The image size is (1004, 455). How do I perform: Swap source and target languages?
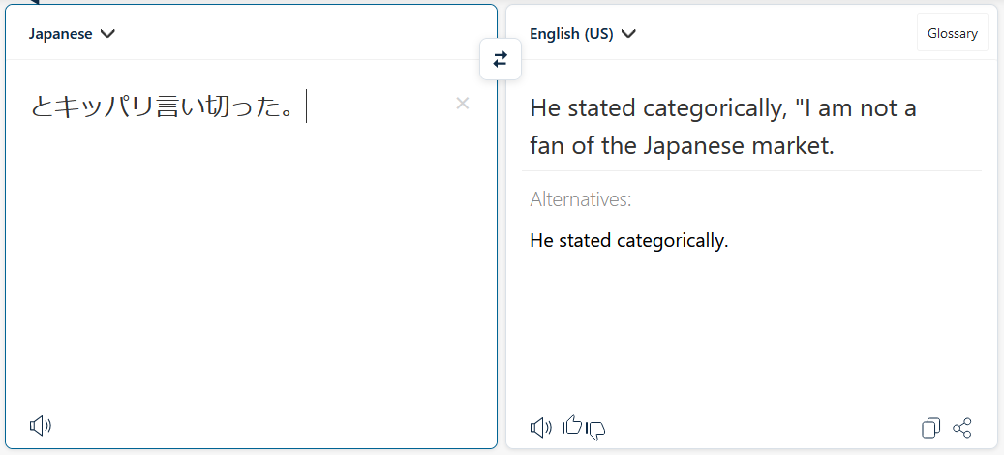(x=500, y=60)
